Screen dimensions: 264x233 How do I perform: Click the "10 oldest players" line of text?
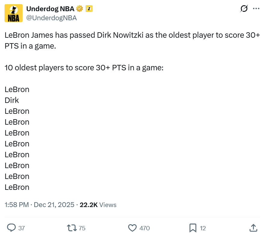click(84, 68)
